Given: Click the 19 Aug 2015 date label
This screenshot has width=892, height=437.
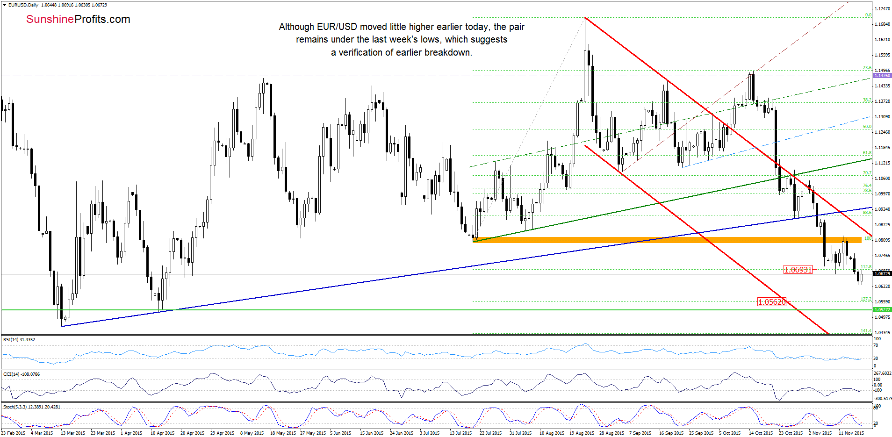Looking at the screenshot, I should [x=582, y=433].
